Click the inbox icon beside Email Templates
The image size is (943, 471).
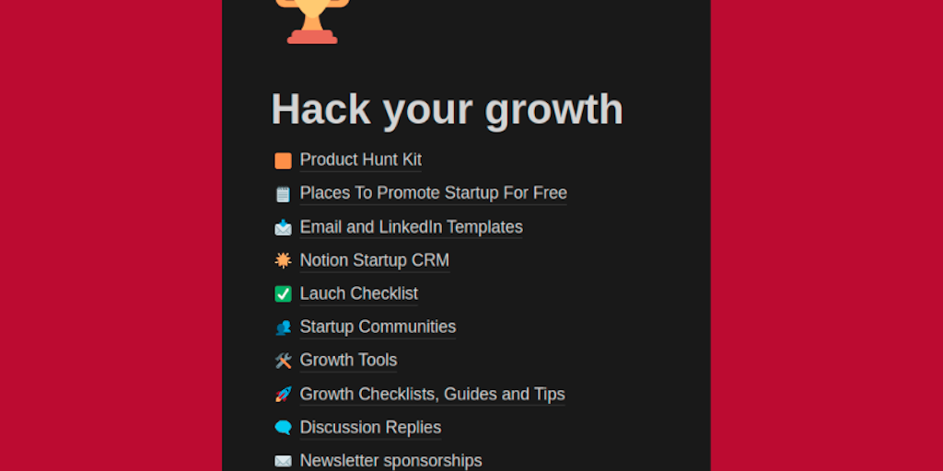[x=283, y=227]
